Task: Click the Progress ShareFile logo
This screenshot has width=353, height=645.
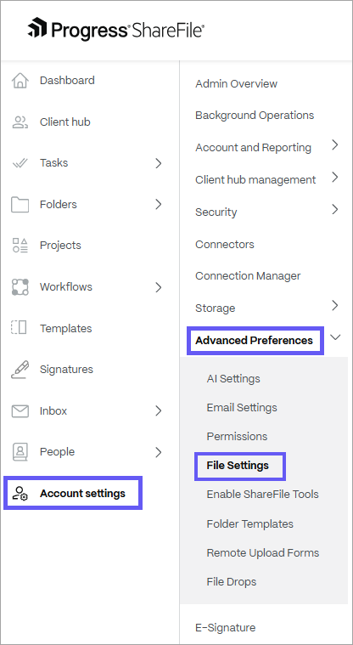Action: click(116, 30)
